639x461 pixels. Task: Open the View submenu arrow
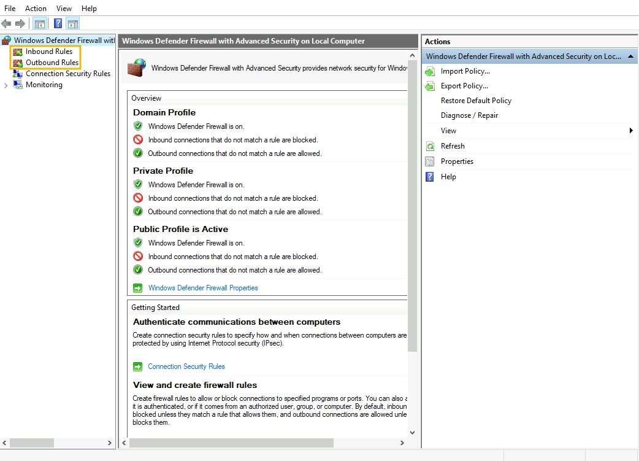click(631, 130)
